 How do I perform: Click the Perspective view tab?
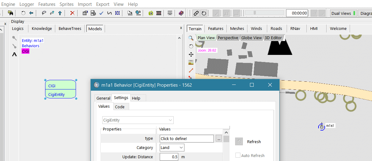(228, 38)
